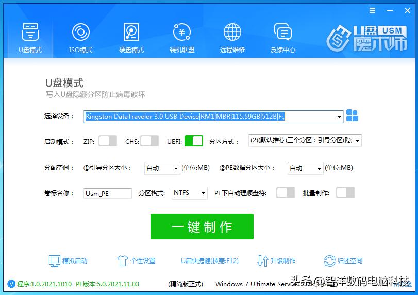Turn off the UEFI switch
Screen dimensions: 418x295
tap(194, 141)
